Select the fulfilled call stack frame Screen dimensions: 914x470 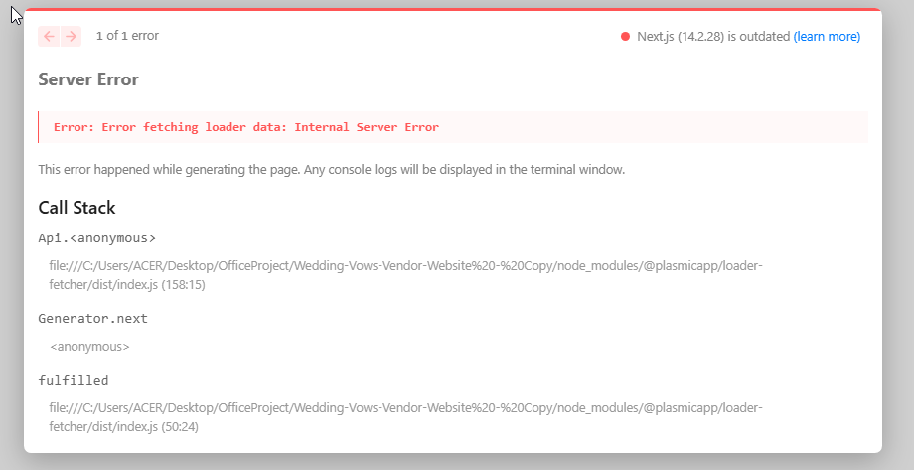point(73,380)
